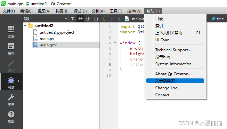Click the blue diamond title symbol icon
Image resolution: width=227 pixels, height=129 pixels.
(x=213, y=19)
